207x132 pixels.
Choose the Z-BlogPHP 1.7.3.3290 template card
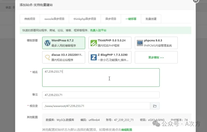[110, 57]
